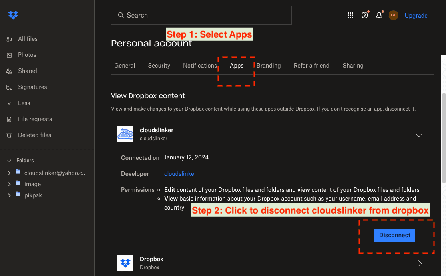This screenshot has height=276, width=446.
Task: Open Signatures in sidebar
Action: click(32, 87)
